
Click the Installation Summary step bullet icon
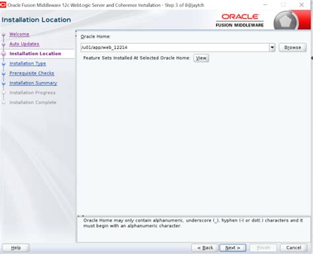[x=3, y=83]
